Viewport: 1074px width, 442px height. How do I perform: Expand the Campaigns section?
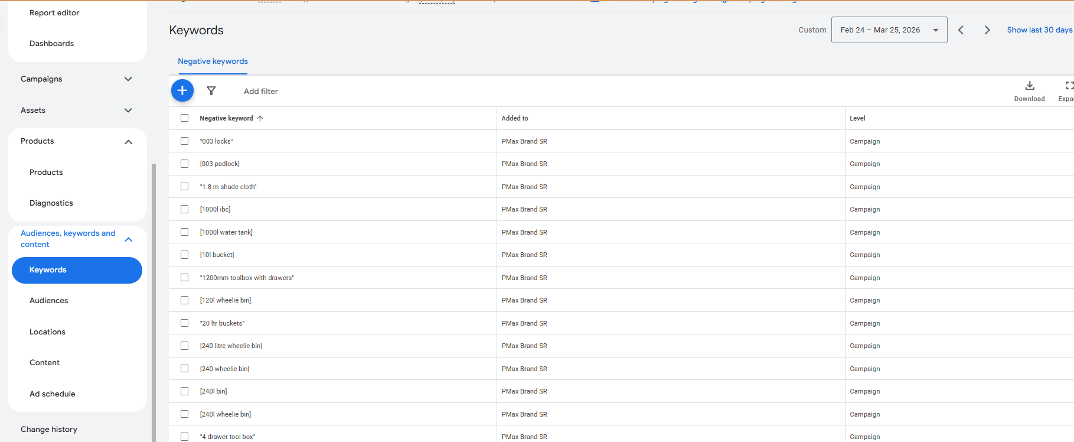coord(128,79)
